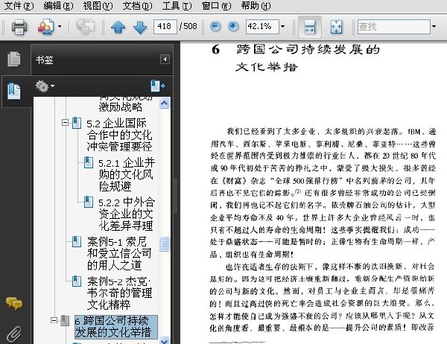Click the Print icon in the toolbar
The image size is (447, 344).
(19, 27)
